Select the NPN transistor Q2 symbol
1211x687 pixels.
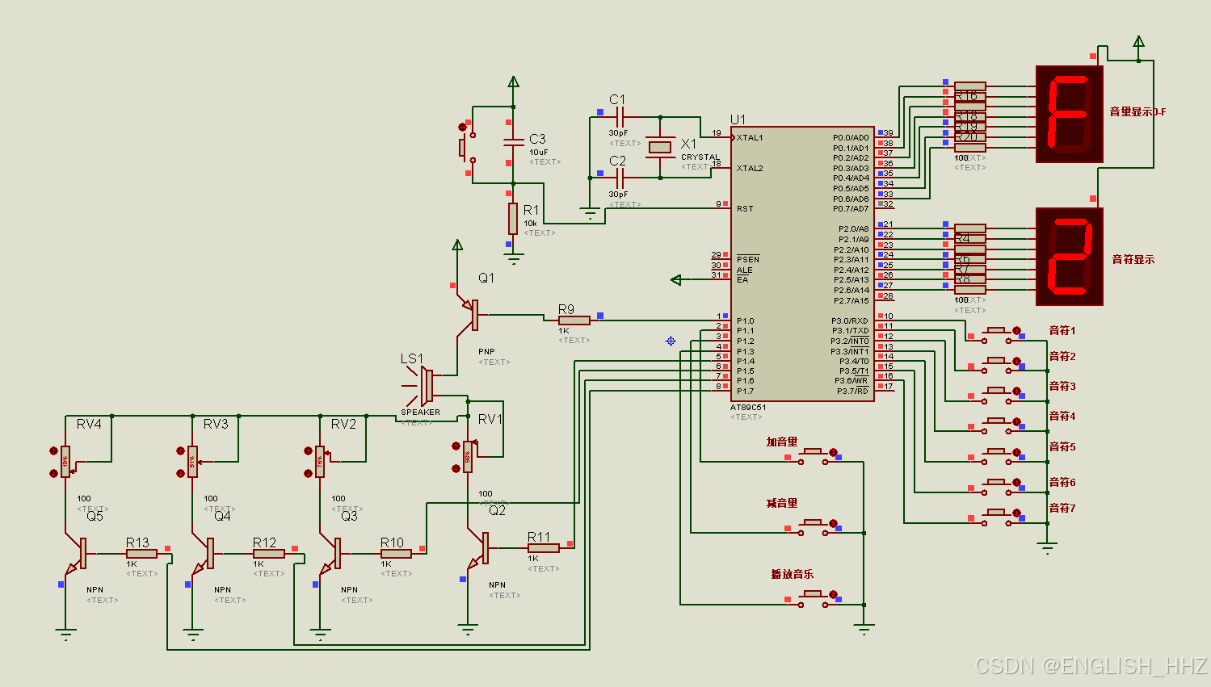click(x=479, y=547)
